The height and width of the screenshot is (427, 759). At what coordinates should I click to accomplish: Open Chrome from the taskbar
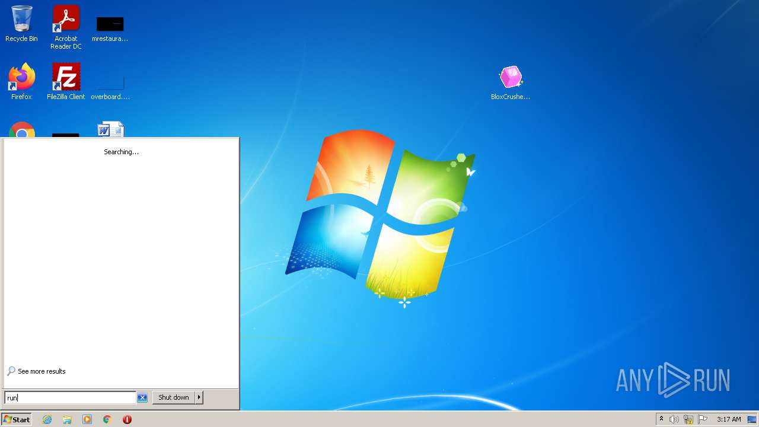click(x=107, y=419)
